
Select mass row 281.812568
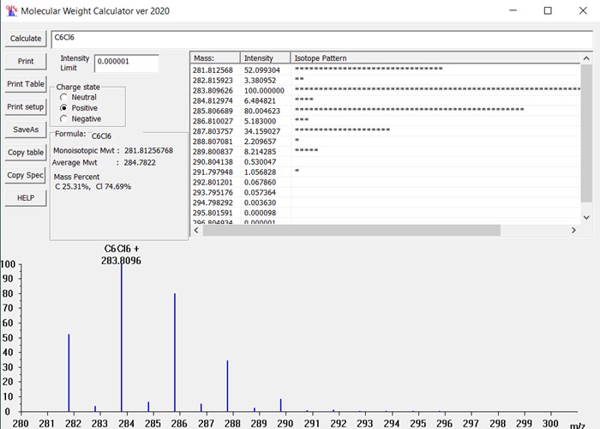(386, 70)
